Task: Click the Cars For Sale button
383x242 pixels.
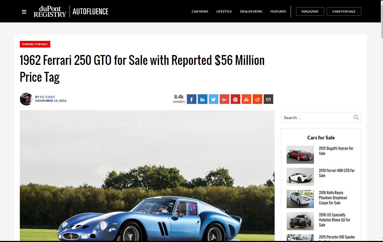Action: pos(344,11)
